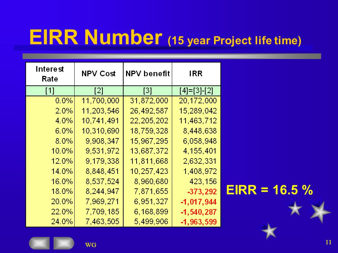Click the 'NPV benefit' column header

[148, 74]
